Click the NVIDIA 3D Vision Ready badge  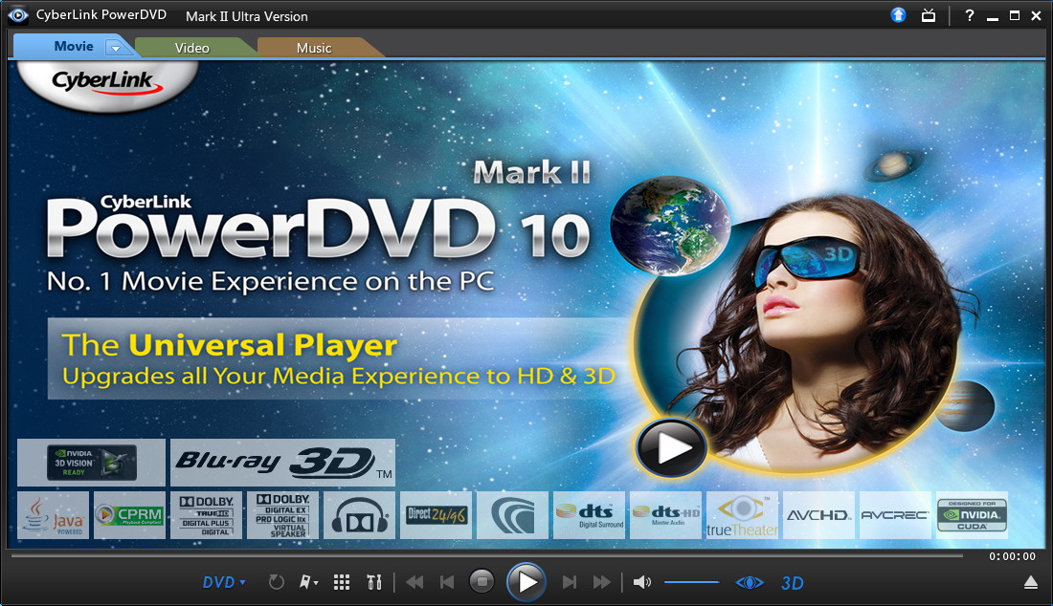pos(91,463)
